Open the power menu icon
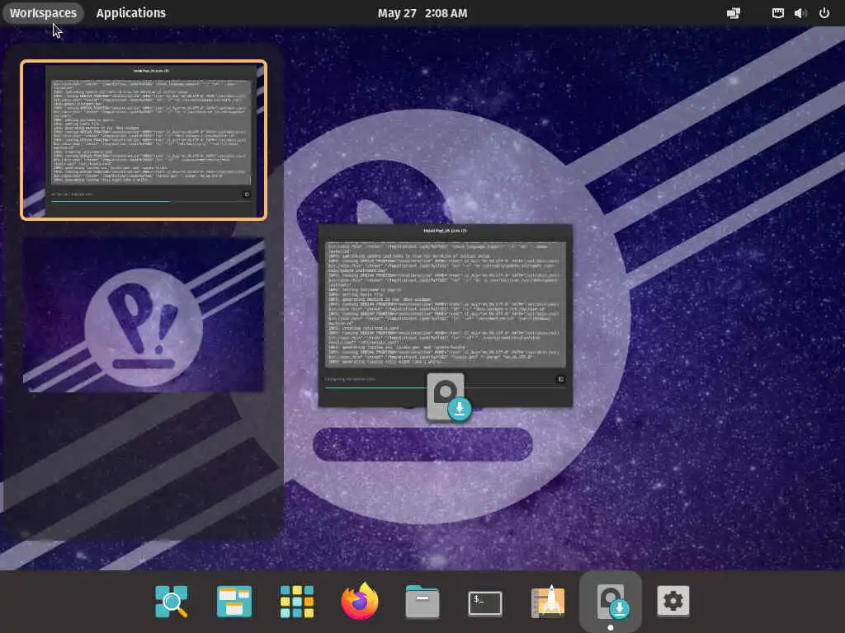This screenshot has width=845, height=633. [x=824, y=13]
